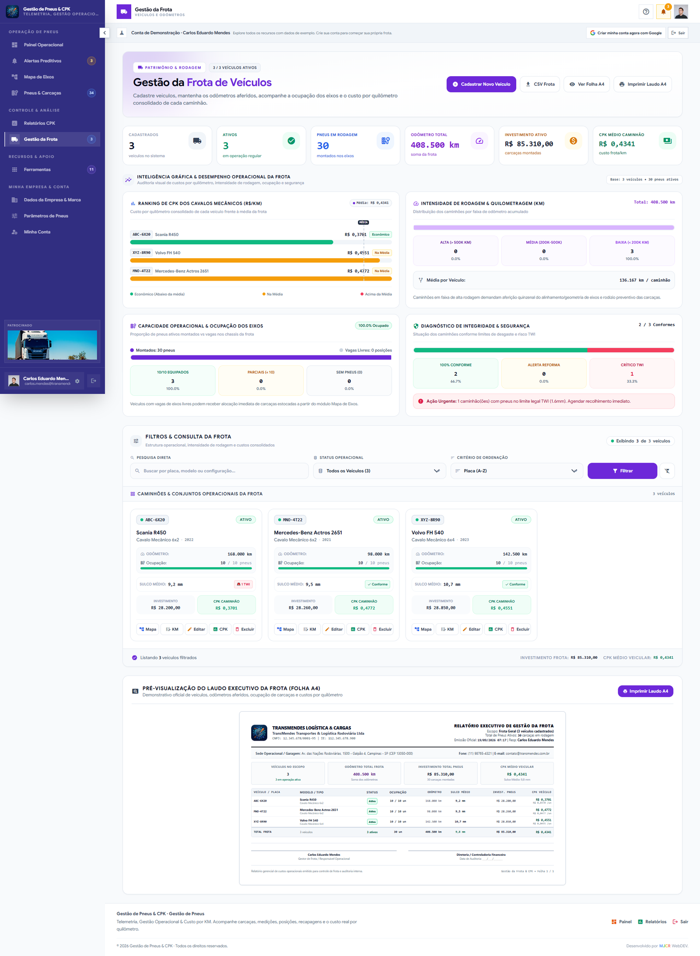Click the 1 TWI badge on Scania R450

pyautogui.click(x=243, y=584)
